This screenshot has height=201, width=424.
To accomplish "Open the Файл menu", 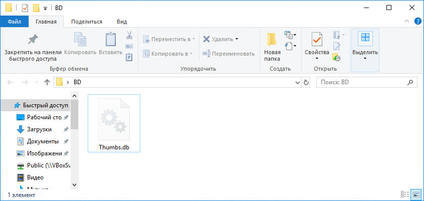I will (x=15, y=22).
